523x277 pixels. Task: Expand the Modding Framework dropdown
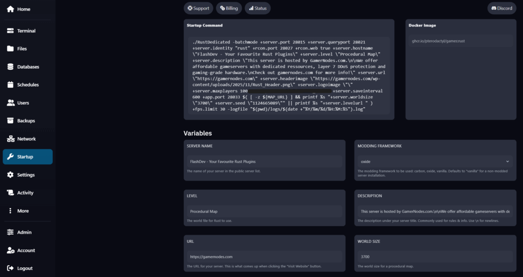point(435,161)
